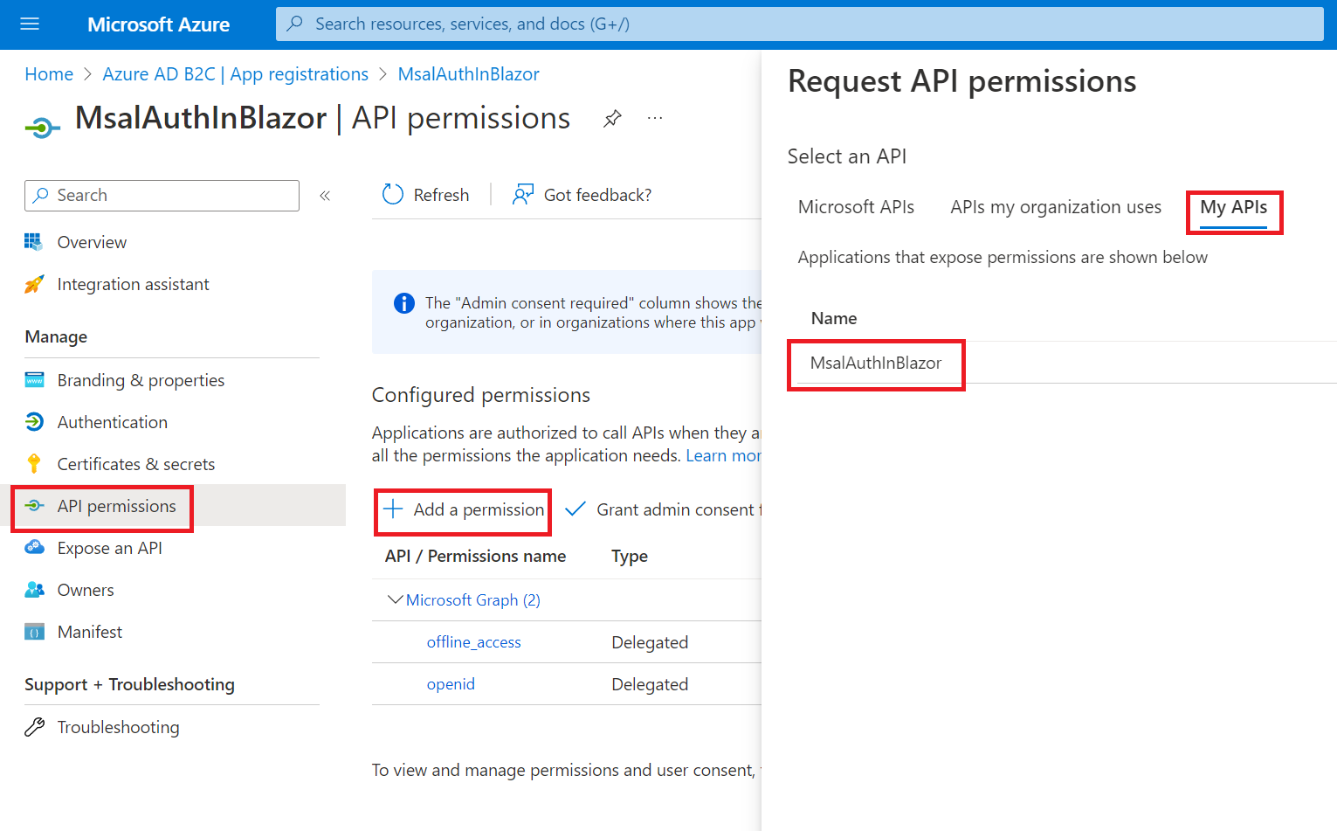Switch to APIs my organization uses tab
The image size is (1337, 831).
pos(1056,207)
